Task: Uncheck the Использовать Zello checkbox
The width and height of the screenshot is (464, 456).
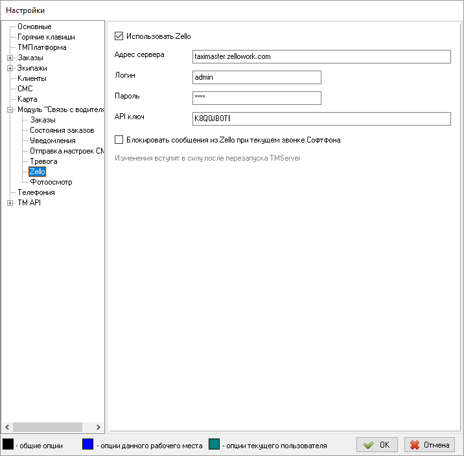Action: [119, 36]
